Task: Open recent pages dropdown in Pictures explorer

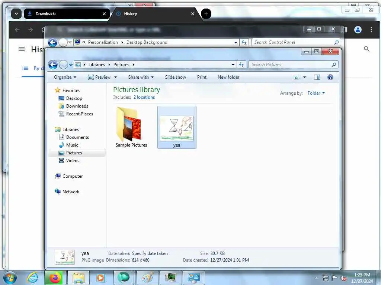Action: (71, 65)
